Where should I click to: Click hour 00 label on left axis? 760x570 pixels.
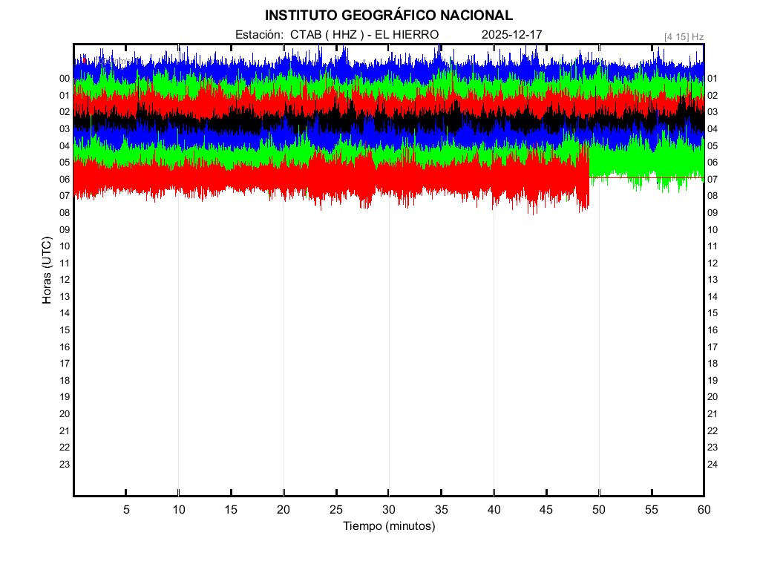(x=65, y=79)
